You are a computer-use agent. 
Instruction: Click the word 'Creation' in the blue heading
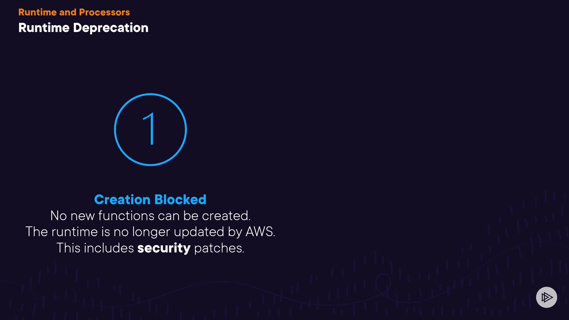point(122,199)
